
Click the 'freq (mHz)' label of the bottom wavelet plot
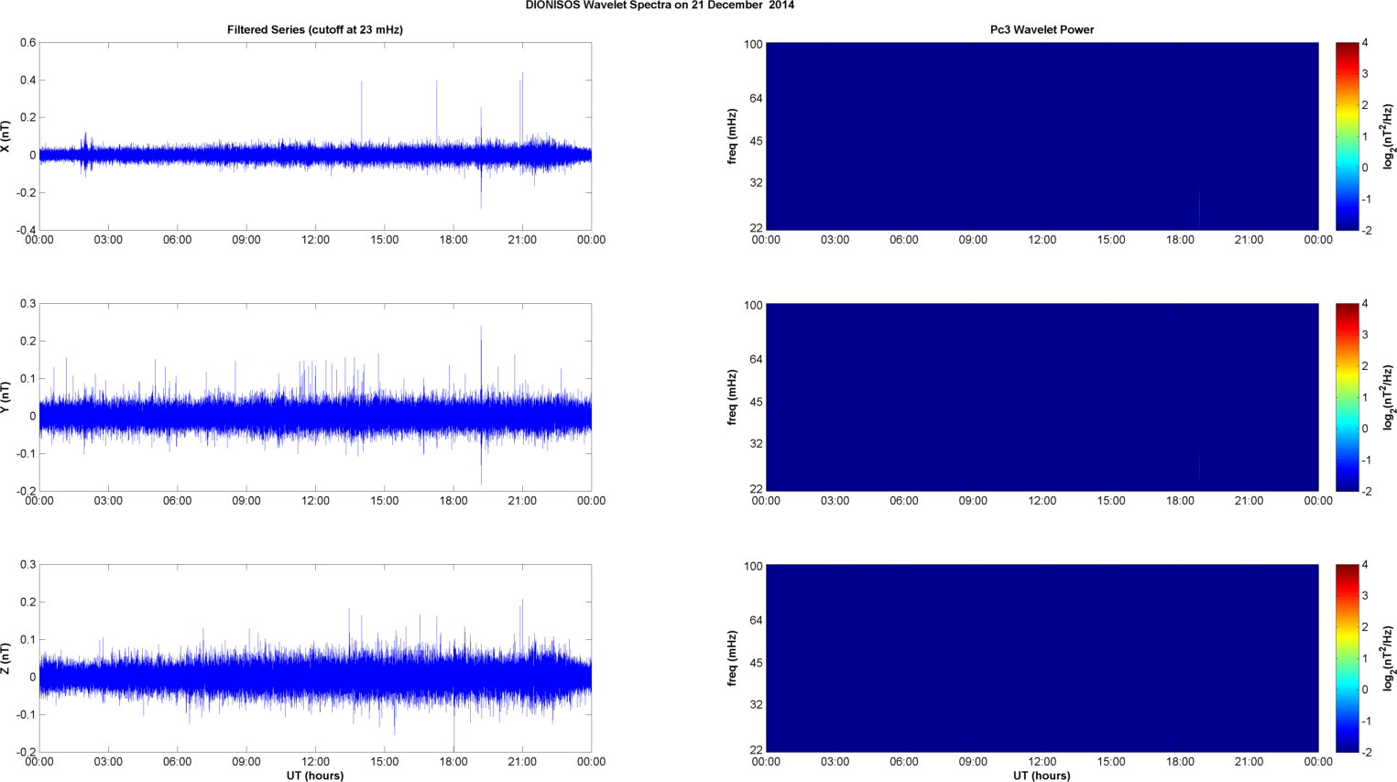point(733,658)
